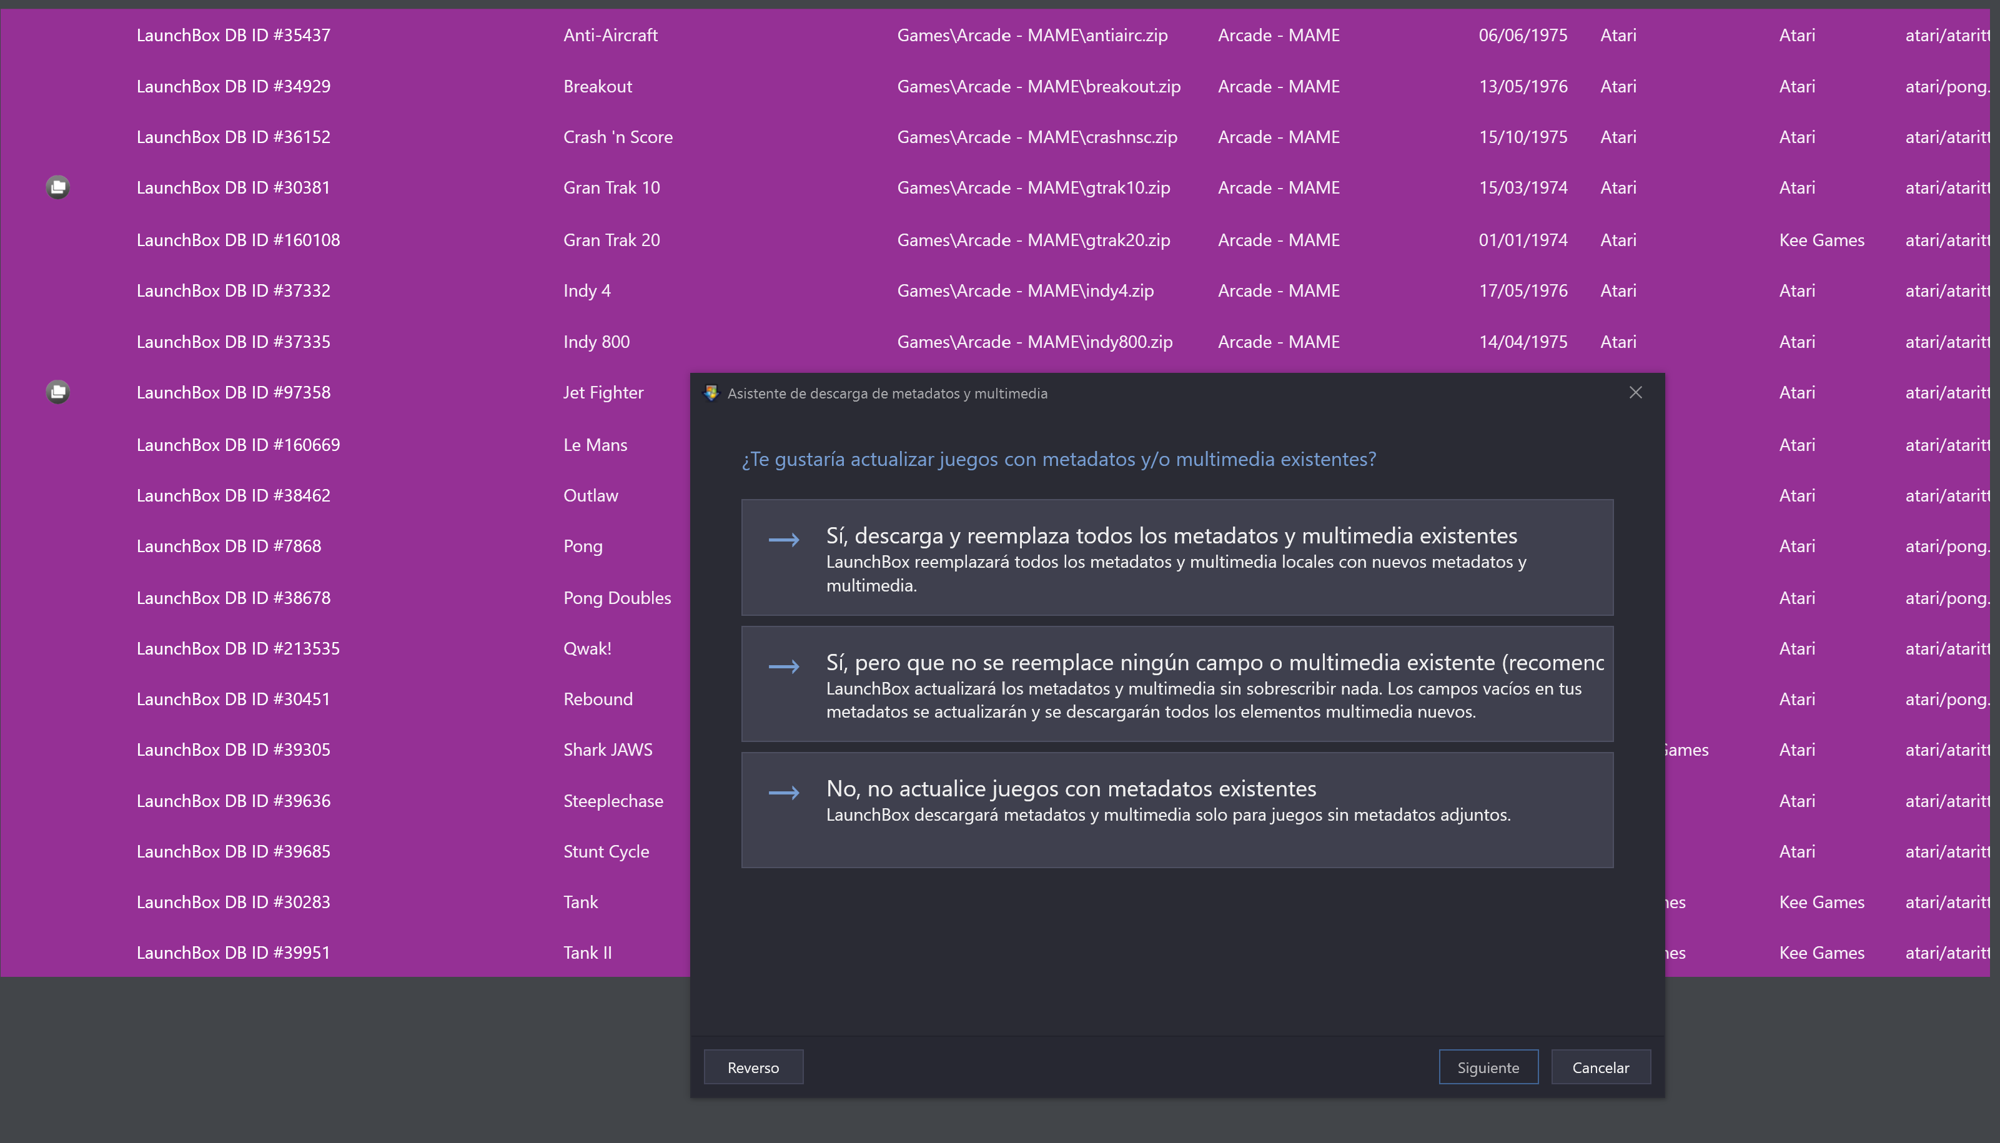The height and width of the screenshot is (1143, 2000).
Task: Select the Rebound title
Action: tap(597, 699)
